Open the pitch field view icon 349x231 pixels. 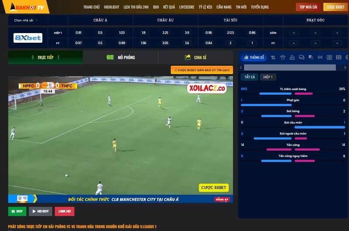(339, 58)
